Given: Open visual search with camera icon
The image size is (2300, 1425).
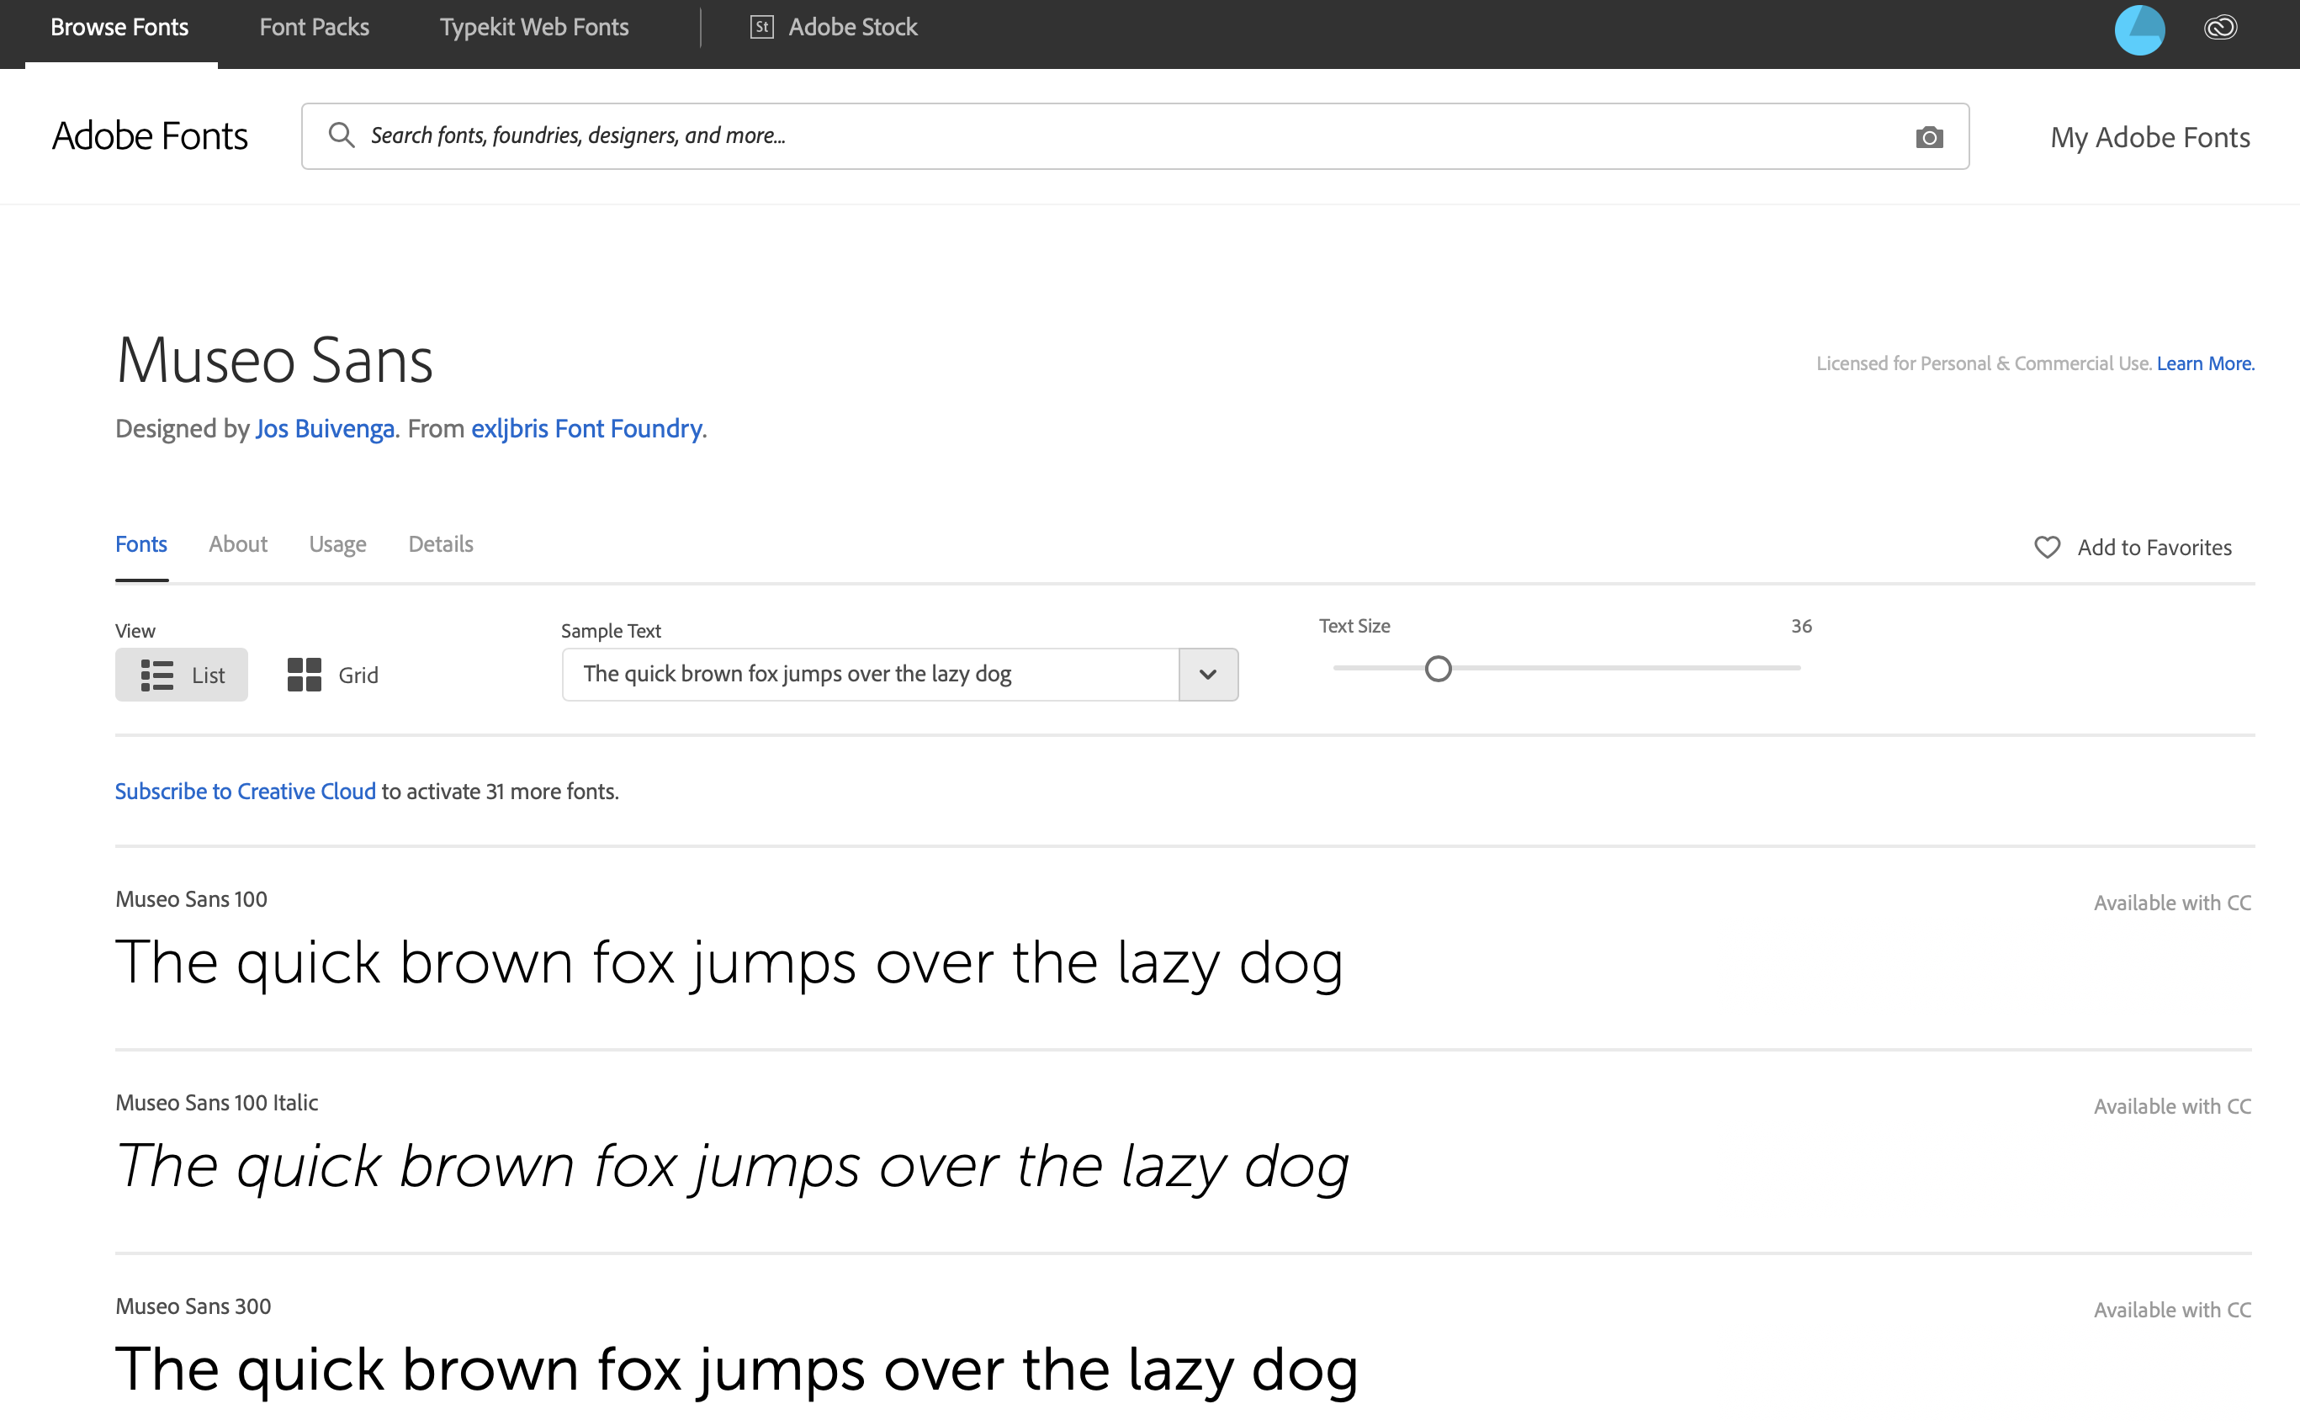Looking at the screenshot, I should pos(1929,138).
